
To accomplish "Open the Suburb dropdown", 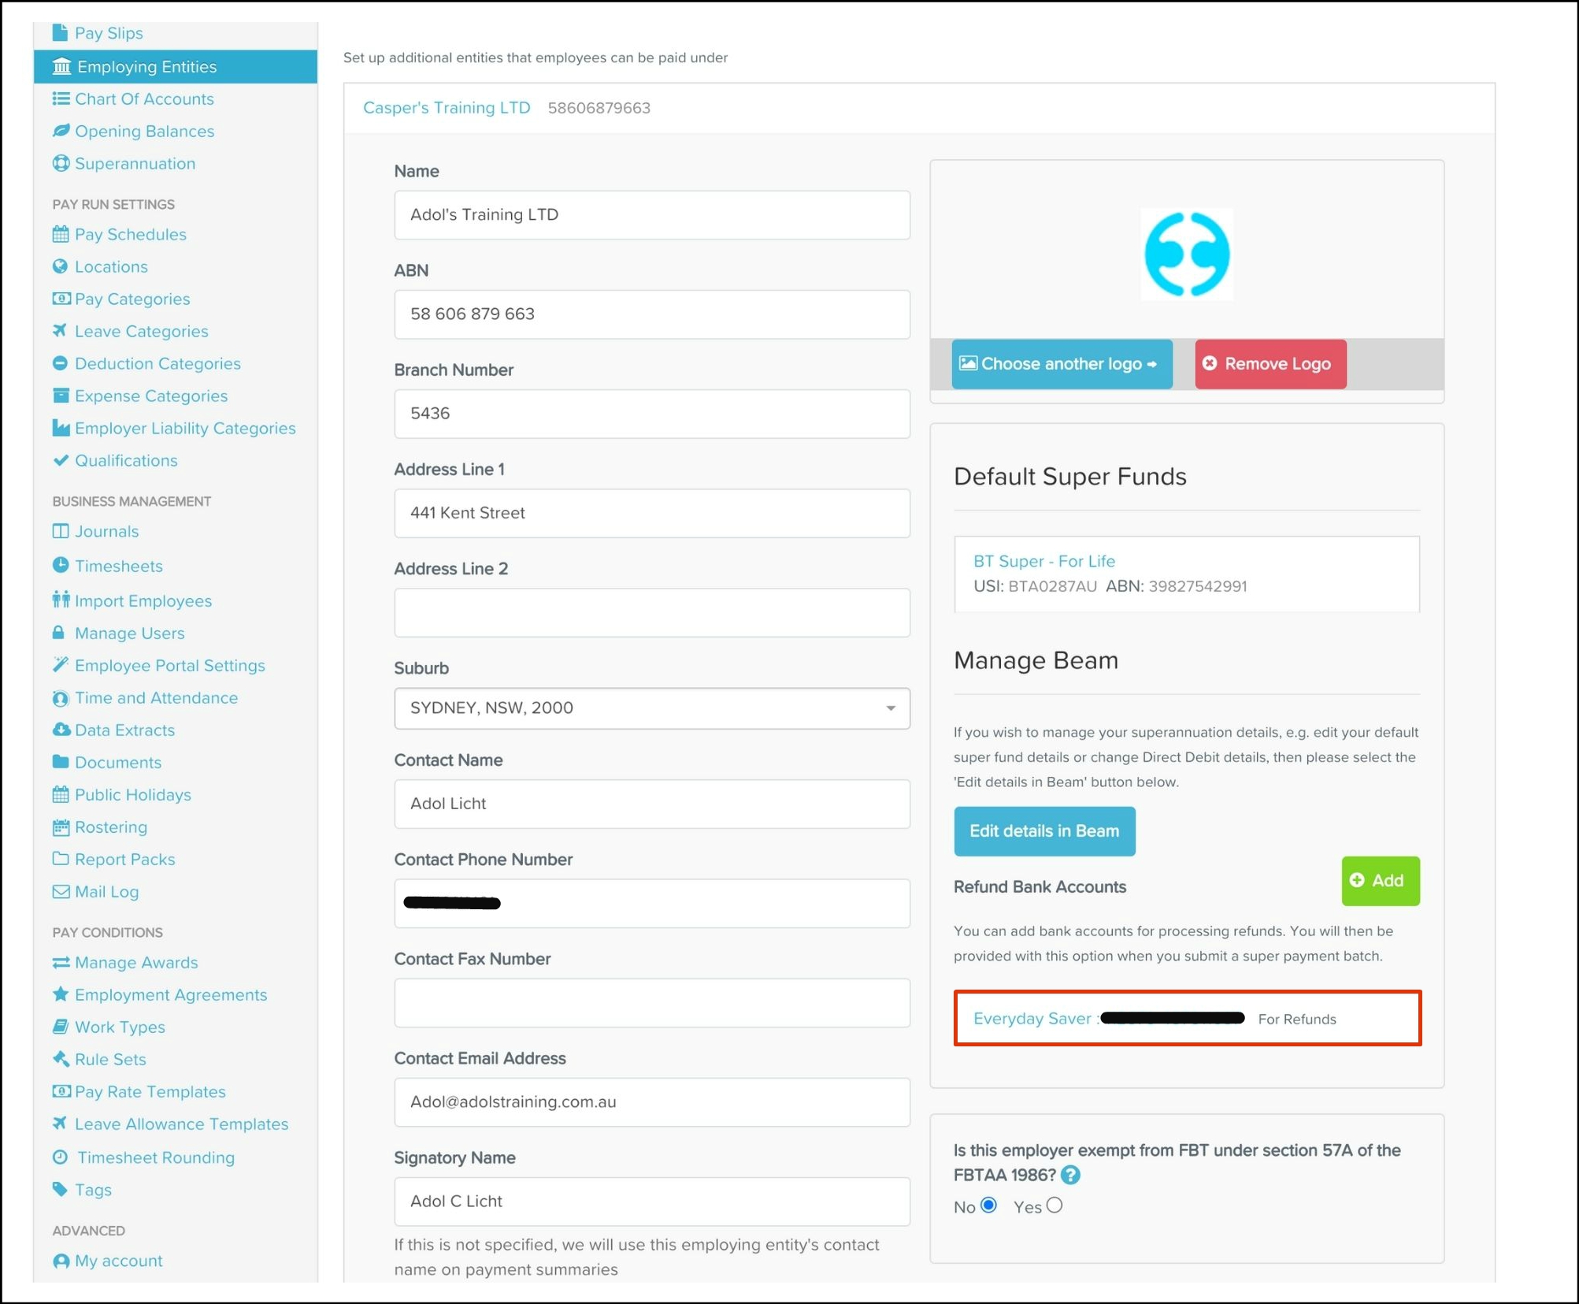I will tap(651, 708).
